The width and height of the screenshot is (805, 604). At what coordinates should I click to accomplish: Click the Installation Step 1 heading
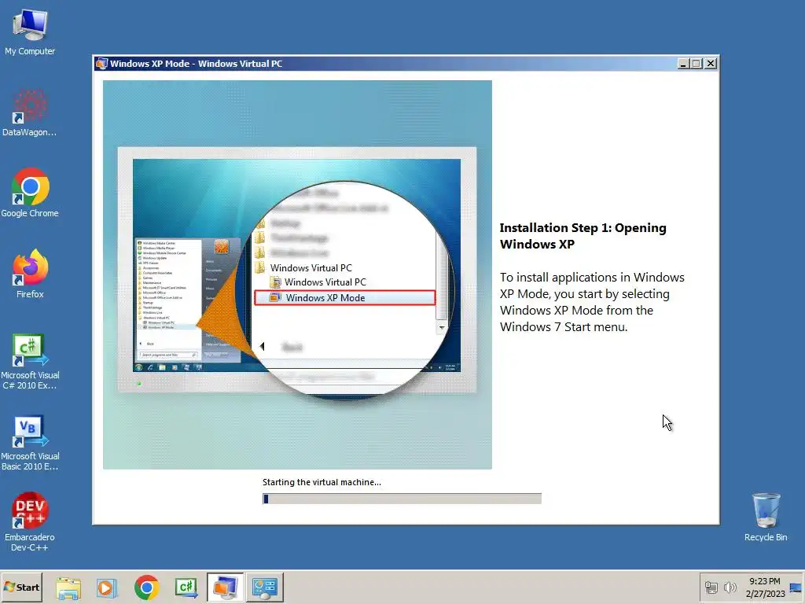pos(583,236)
